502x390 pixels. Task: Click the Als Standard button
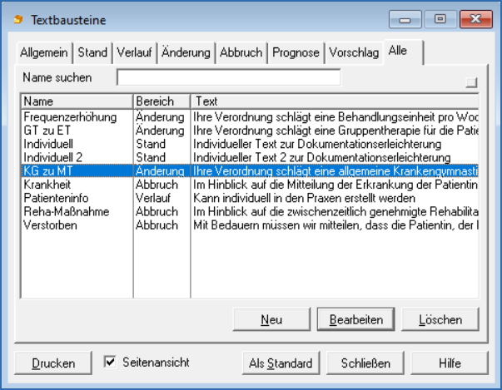click(x=281, y=363)
